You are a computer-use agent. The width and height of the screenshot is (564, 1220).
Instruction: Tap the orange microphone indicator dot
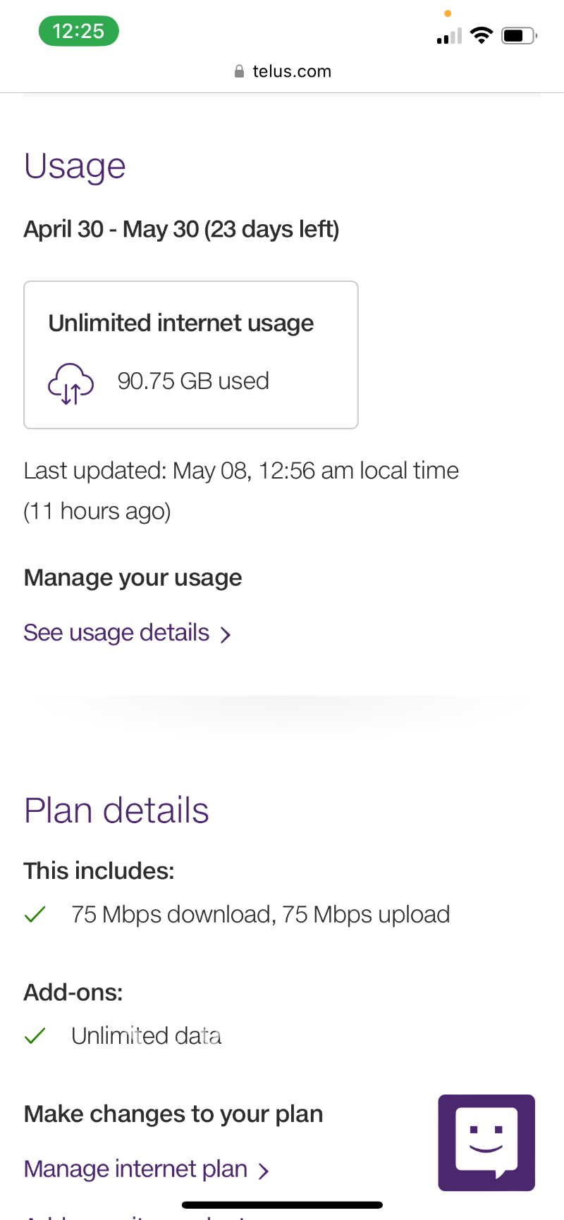(448, 13)
